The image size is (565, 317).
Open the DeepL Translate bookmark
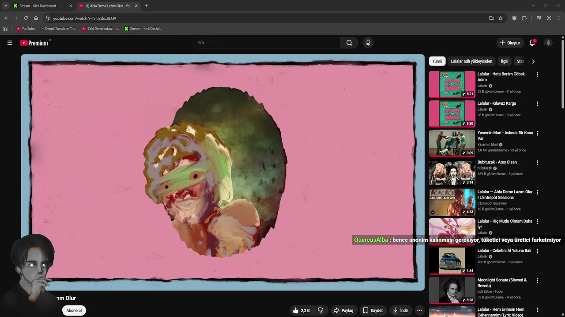click(x=58, y=29)
